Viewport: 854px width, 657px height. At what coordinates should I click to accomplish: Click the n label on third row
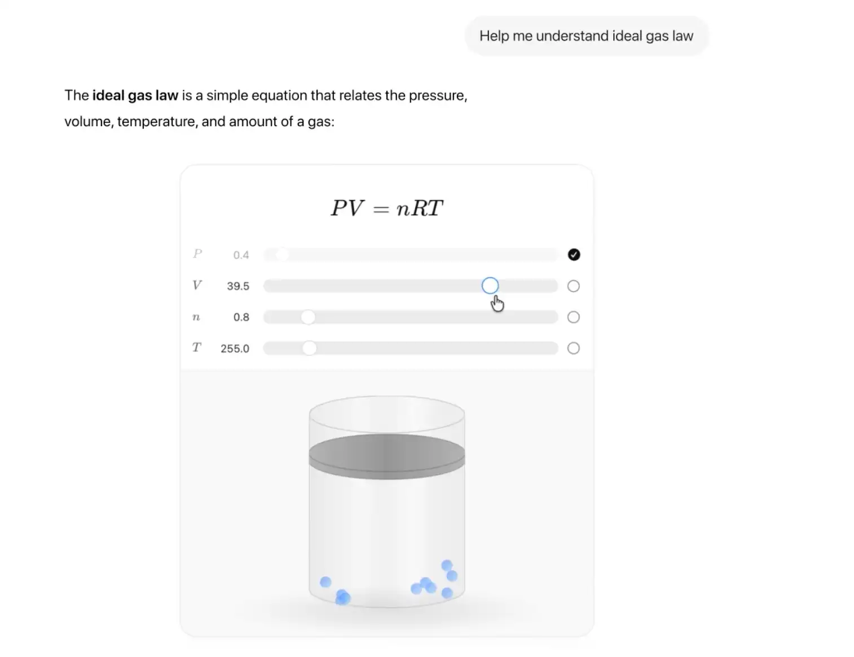pyautogui.click(x=196, y=317)
